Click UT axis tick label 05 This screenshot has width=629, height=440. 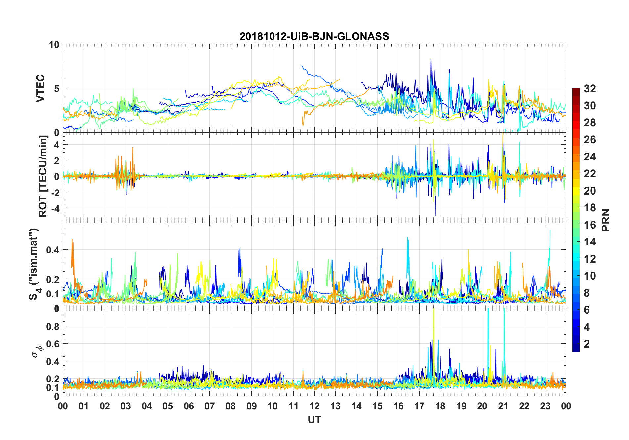168,406
